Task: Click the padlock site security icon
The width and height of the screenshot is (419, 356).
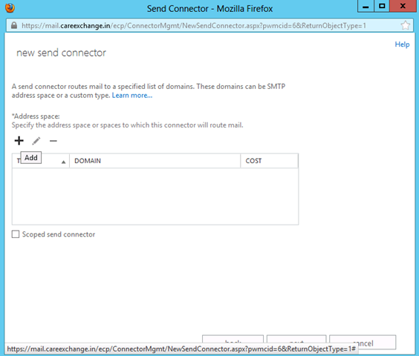Action: (x=14, y=25)
